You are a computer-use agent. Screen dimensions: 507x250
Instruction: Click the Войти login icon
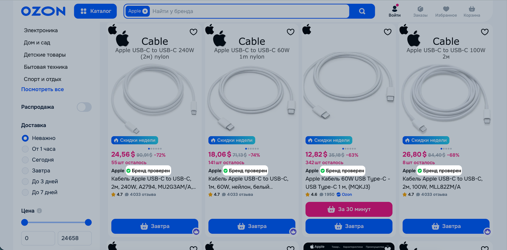pyautogui.click(x=394, y=9)
